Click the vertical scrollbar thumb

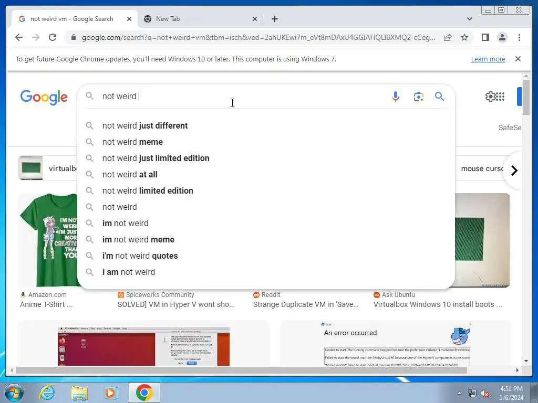526,97
